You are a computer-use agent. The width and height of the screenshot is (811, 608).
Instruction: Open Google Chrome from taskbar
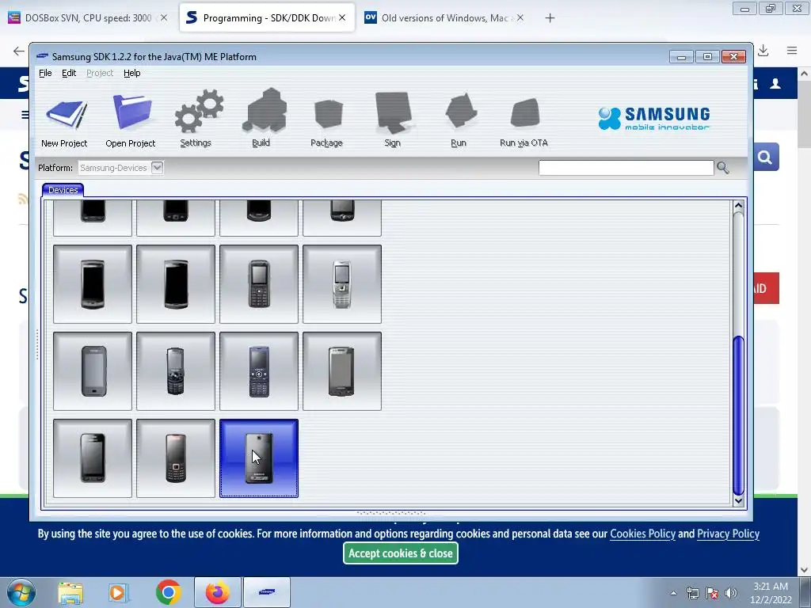point(168,592)
